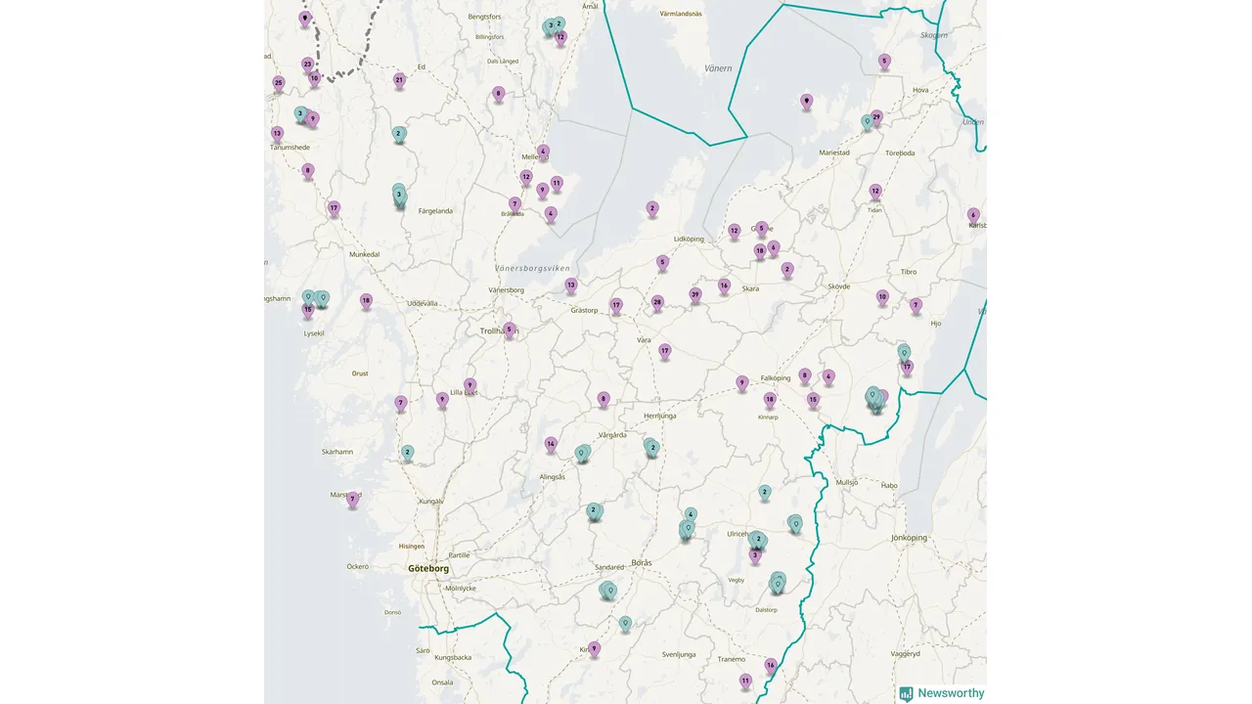Select the Orust island label
The height and width of the screenshot is (704, 1252).
[360, 374]
